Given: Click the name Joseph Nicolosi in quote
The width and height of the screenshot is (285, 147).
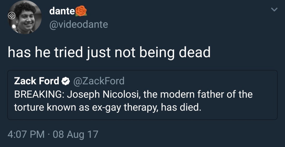Looking at the screenshot, I should [104, 94].
